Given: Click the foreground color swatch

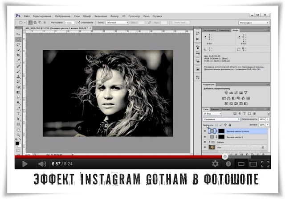Looking at the screenshot, I should coord(17,143).
